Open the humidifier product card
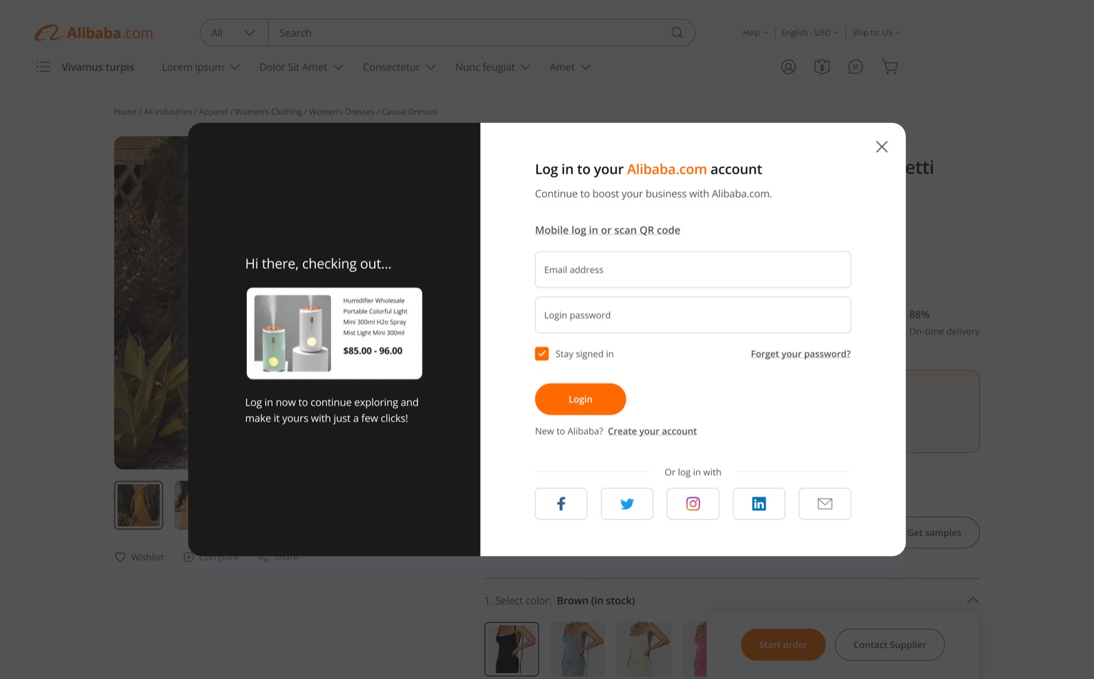1094x679 pixels. point(334,333)
